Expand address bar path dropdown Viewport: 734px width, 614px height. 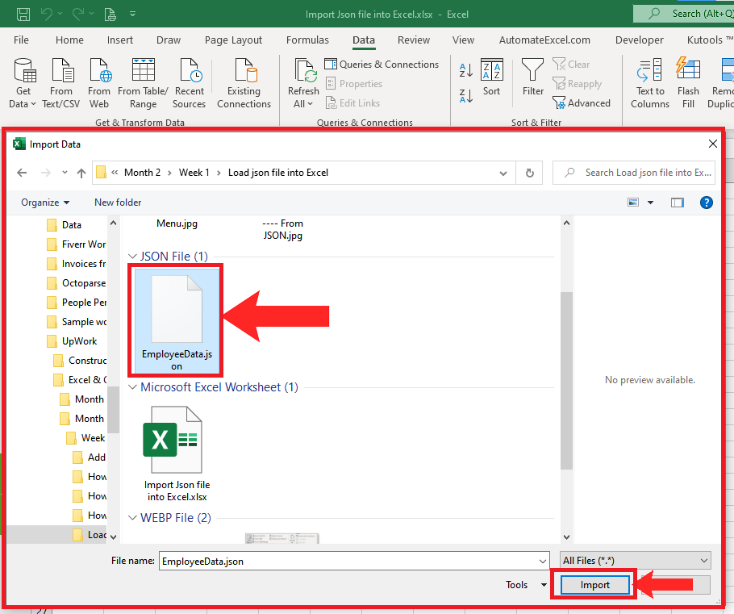tap(503, 173)
